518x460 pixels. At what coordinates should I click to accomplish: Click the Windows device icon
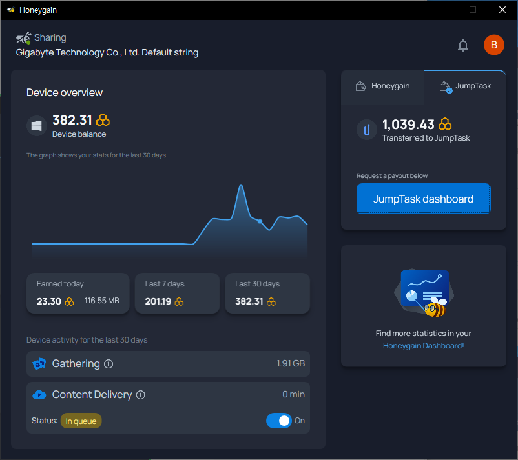pos(36,126)
